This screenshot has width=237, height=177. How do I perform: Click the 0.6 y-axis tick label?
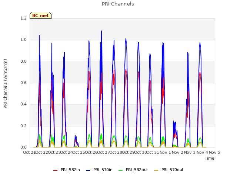tap(23, 83)
